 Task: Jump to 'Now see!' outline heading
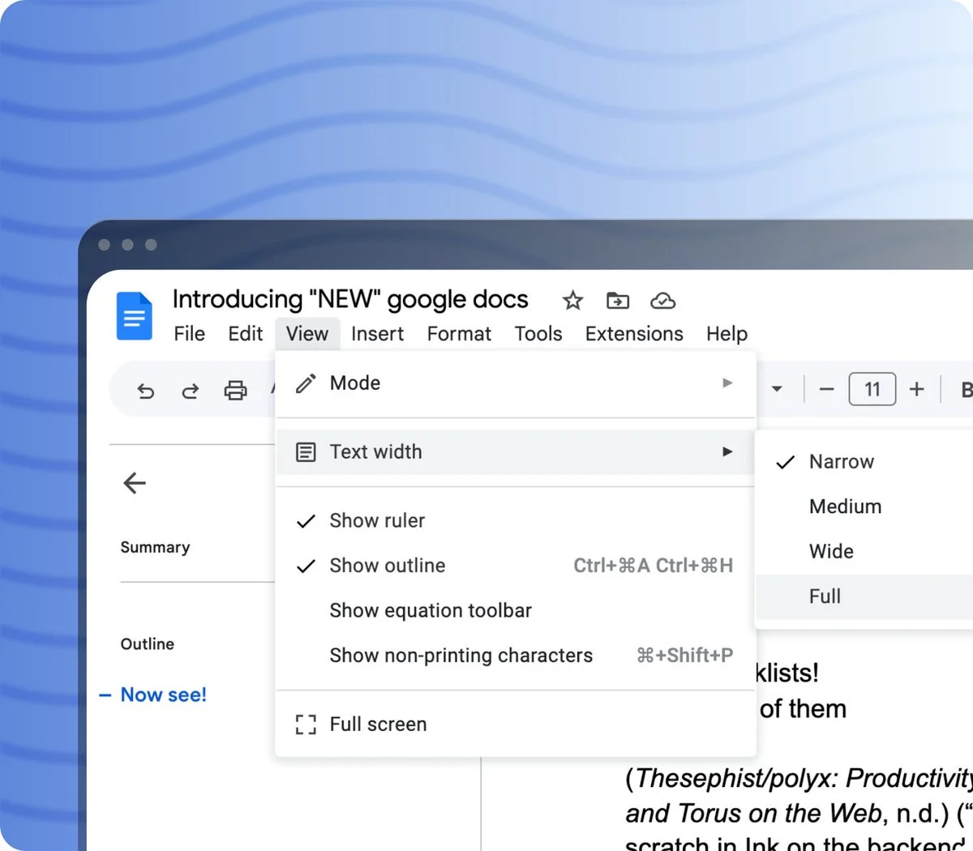pos(163,695)
